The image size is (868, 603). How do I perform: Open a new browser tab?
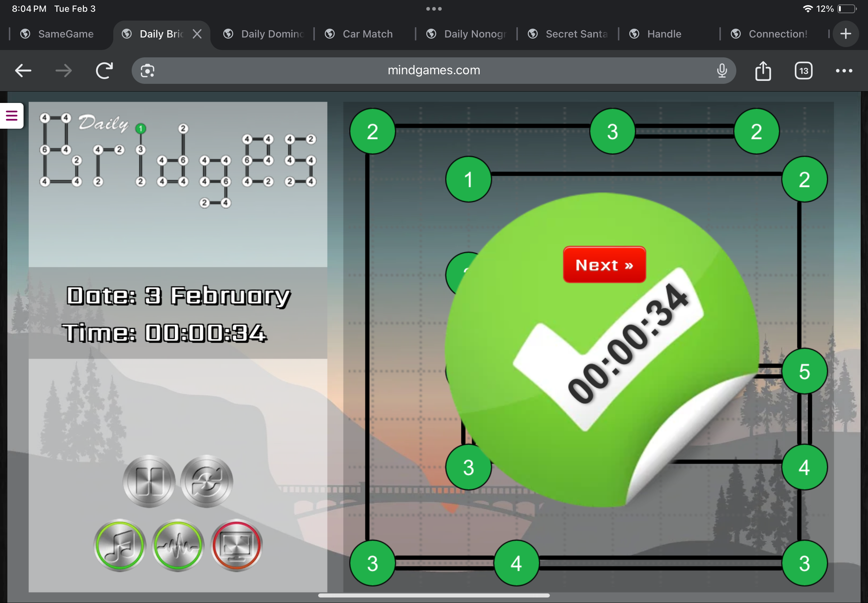click(x=846, y=34)
